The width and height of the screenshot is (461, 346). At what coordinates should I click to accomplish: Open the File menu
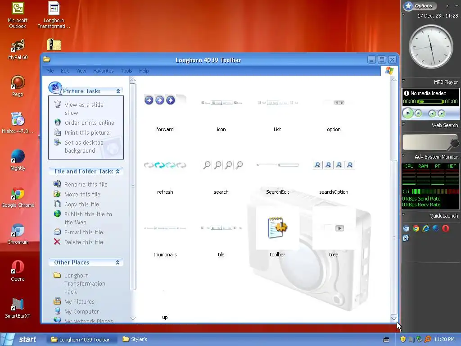coord(50,71)
